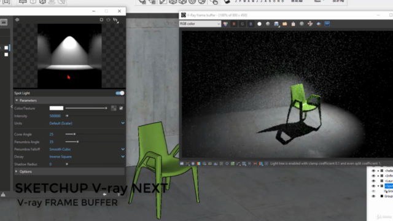Click the track mouse while rendering icon
This screenshot has width=393, height=221.
(x=310, y=24)
